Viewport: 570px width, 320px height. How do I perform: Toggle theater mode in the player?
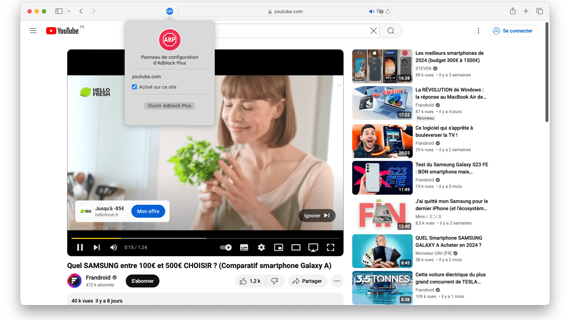click(x=296, y=247)
